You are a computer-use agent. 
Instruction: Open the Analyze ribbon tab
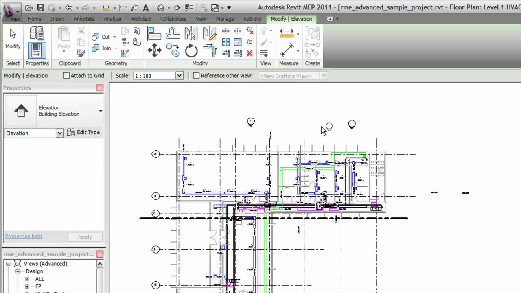click(112, 19)
